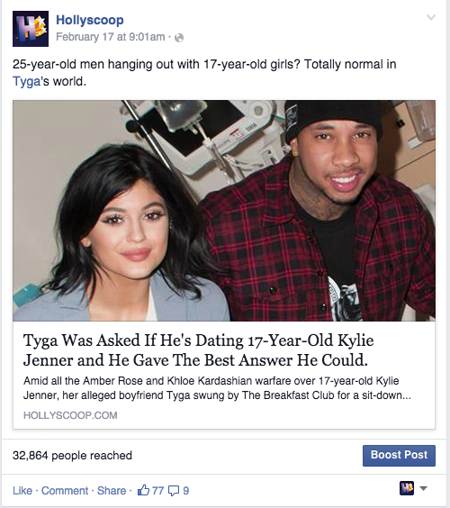Click the thumbs-up likes icon
The width and height of the screenshot is (450, 508).
pyautogui.click(x=143, y=490)
